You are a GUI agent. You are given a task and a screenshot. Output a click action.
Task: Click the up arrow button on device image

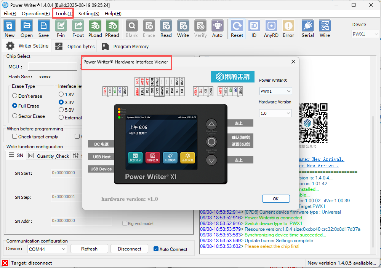[x=211, y=124]
